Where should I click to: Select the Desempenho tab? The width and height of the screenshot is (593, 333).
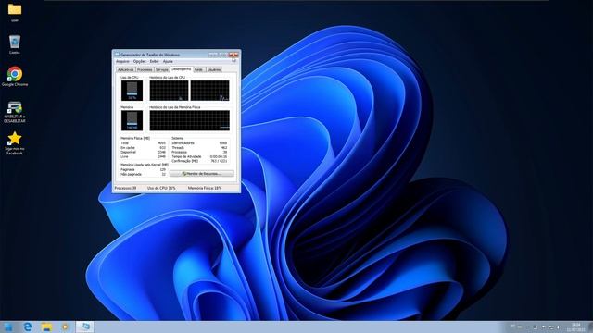coord(182,69)
